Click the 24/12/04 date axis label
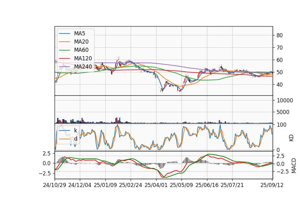This screenshot has height=218, width=303. pos(80,185)
